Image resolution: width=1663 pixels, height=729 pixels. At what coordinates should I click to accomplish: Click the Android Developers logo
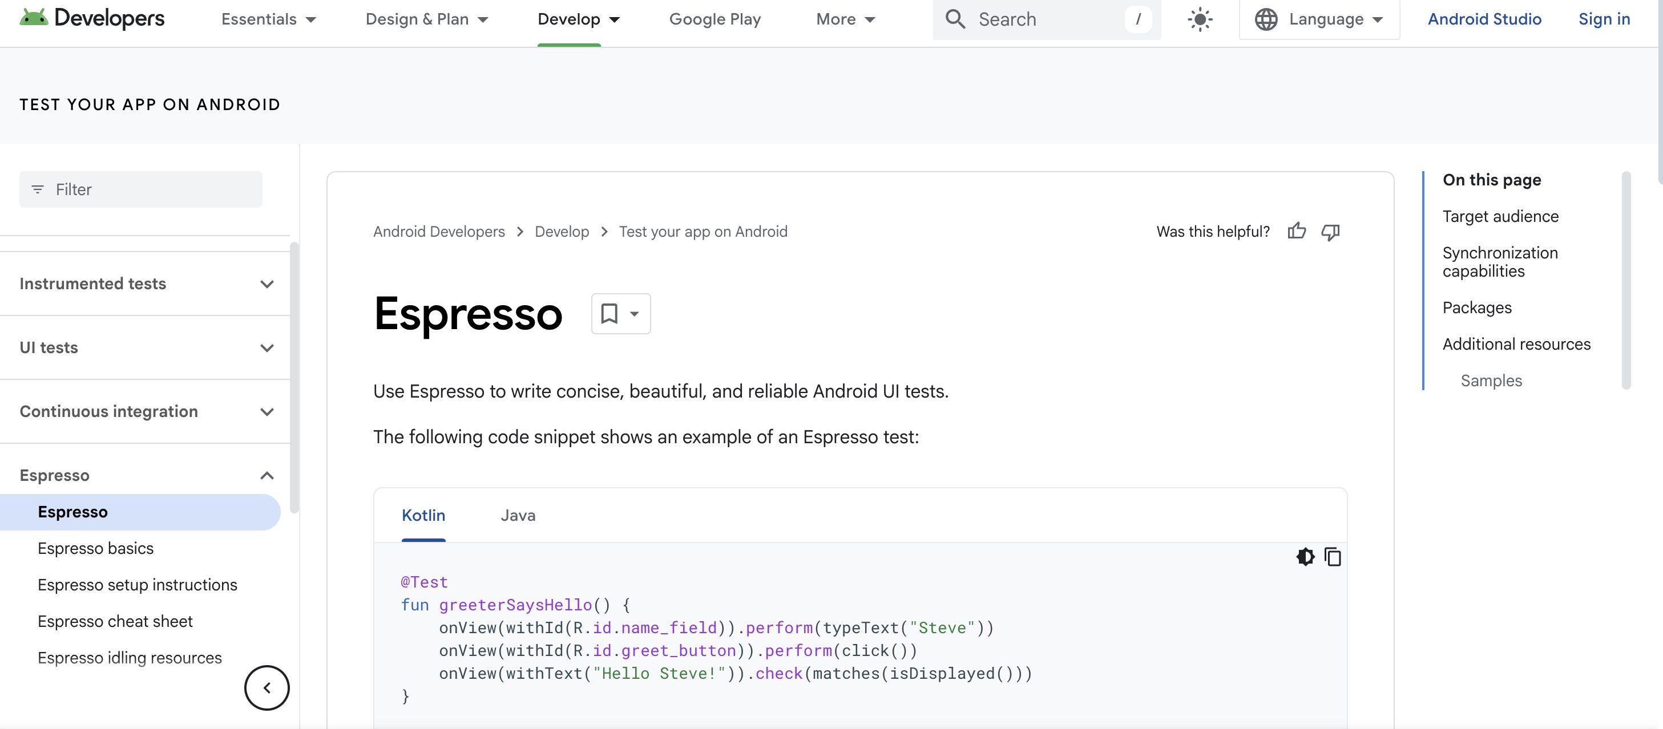(x=92, y=19)
